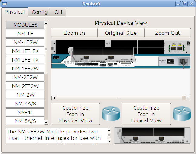The width and height of the screenshot is (196, 154).
Task: Maximize the Router0 window
Action: click(185, 4)
